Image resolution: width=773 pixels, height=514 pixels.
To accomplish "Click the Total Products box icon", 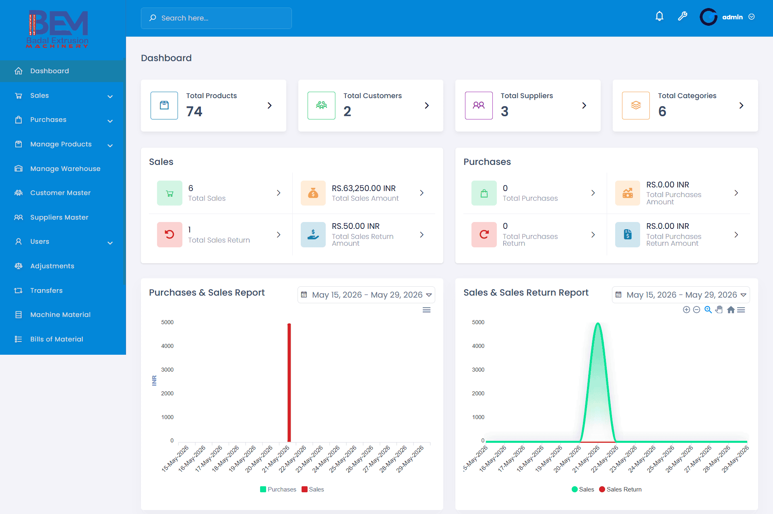I will click(164, 105).
